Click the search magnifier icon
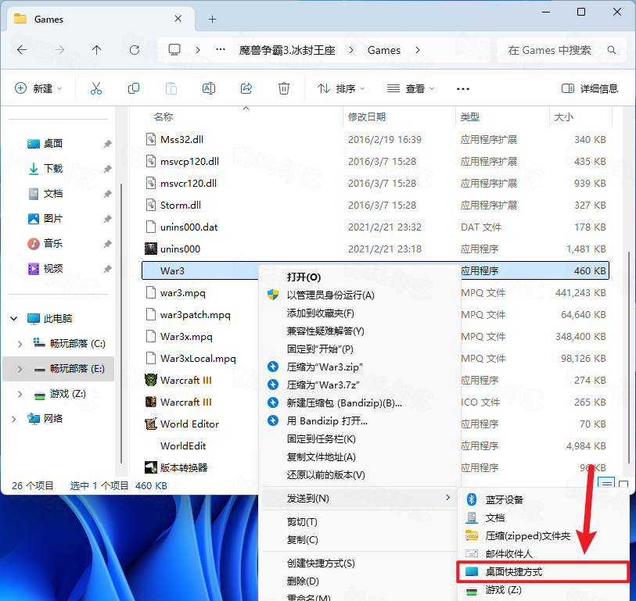The width and height of the screenshot is (636, 601). coord(612,50)
